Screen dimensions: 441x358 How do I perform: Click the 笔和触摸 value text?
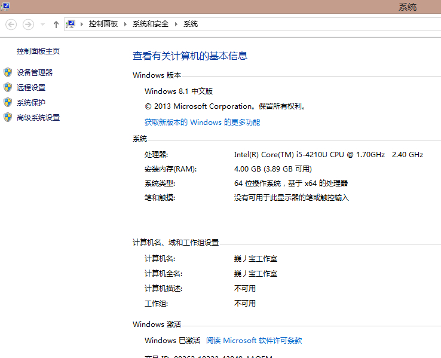click(x=292, y=198)
